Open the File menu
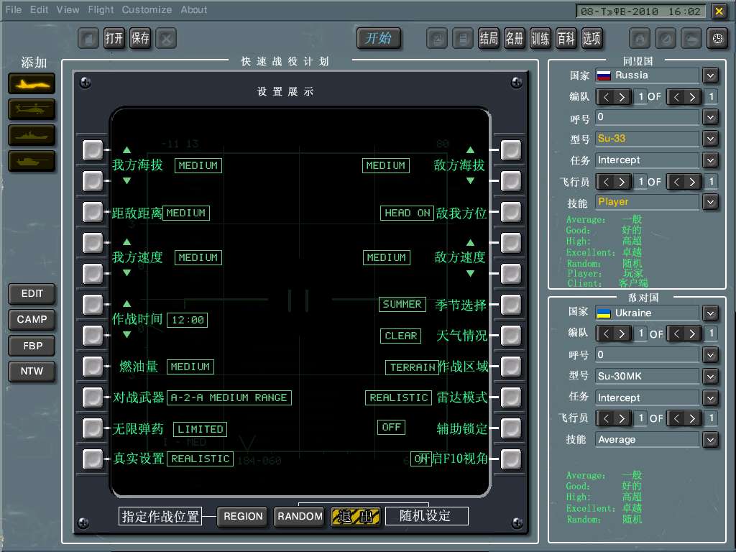 click(x=13, y=9)
